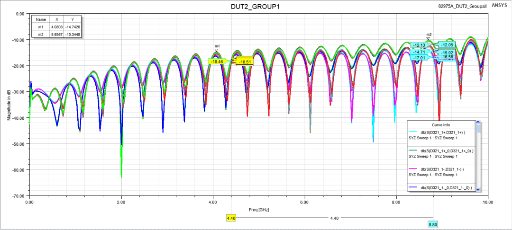Screen dimensions: 512x230
Task: Click the Curve Info legend header
Action: tap(441, 125)
